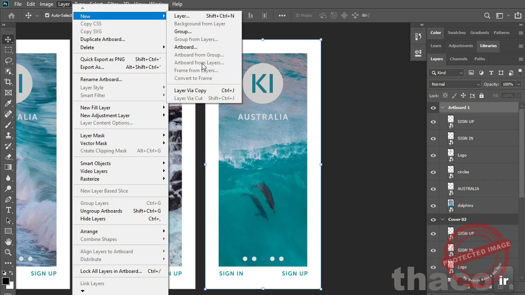Enable the Auto-Select checkbox
This screenshot has width=525, height=295.
47,15
